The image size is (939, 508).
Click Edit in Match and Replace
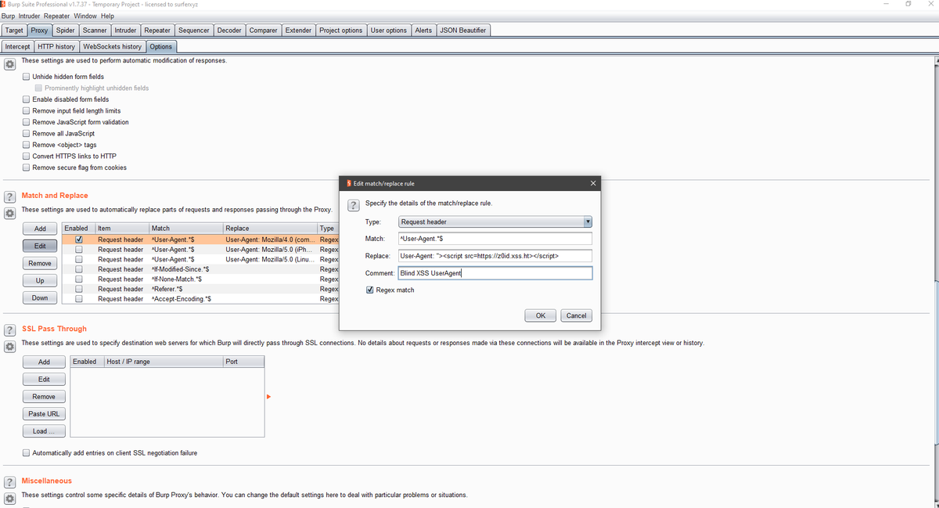tap(40, 246)
